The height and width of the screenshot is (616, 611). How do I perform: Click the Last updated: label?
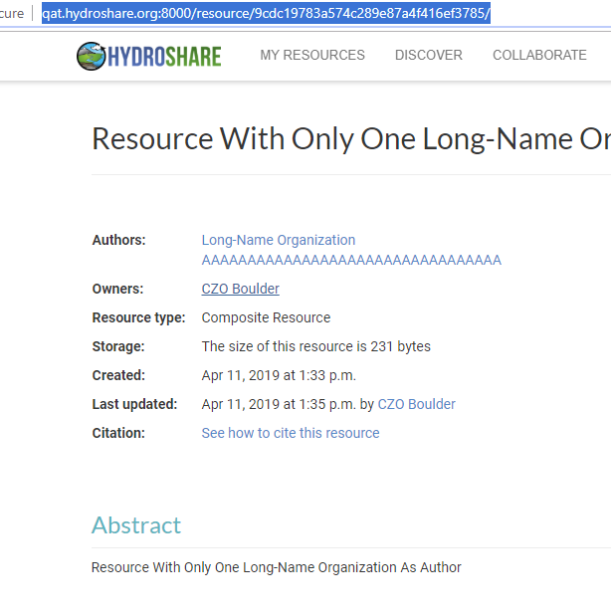click(134, 404)
